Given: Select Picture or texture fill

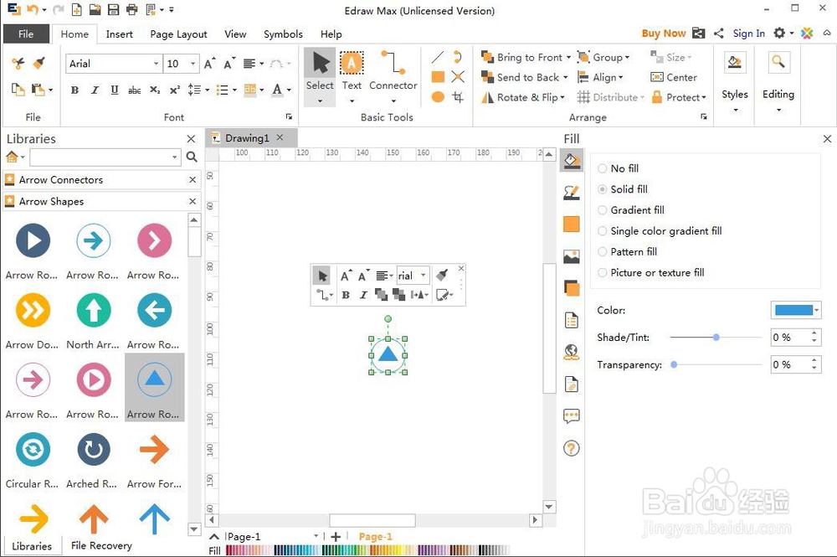Looking at the screenshot, I should [x=650, y=272].
